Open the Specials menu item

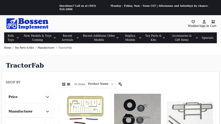click(207, 38)
